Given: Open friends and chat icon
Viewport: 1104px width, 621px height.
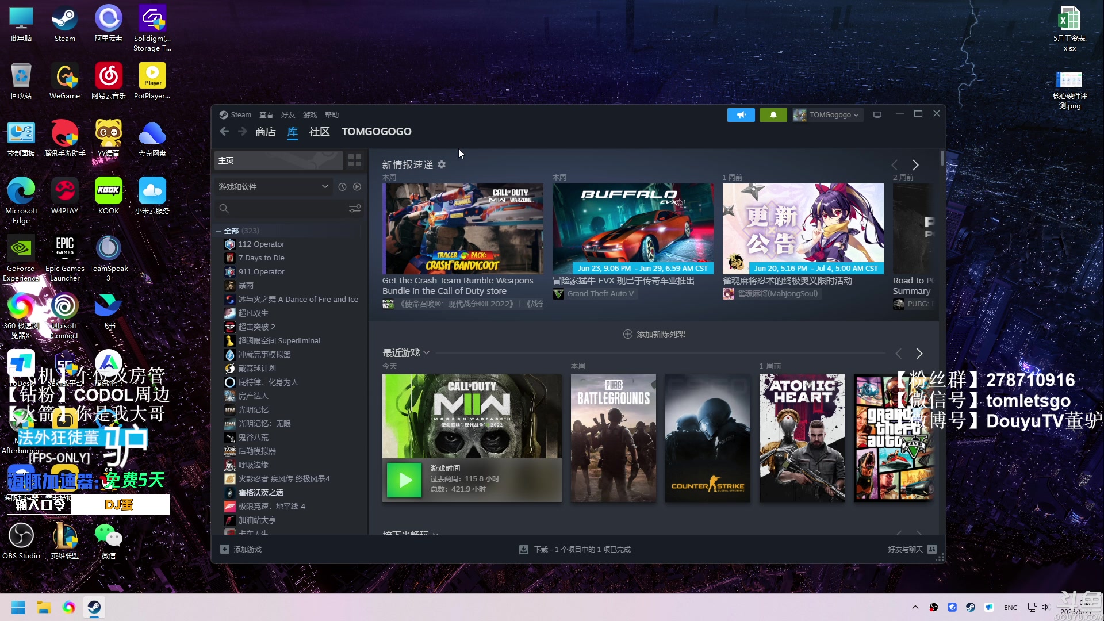Looking at the screenshot, I should click(932, 550).
